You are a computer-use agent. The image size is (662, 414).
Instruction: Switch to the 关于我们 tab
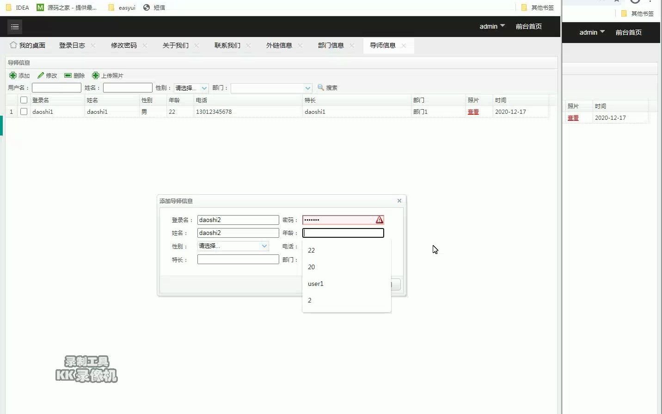176,45
